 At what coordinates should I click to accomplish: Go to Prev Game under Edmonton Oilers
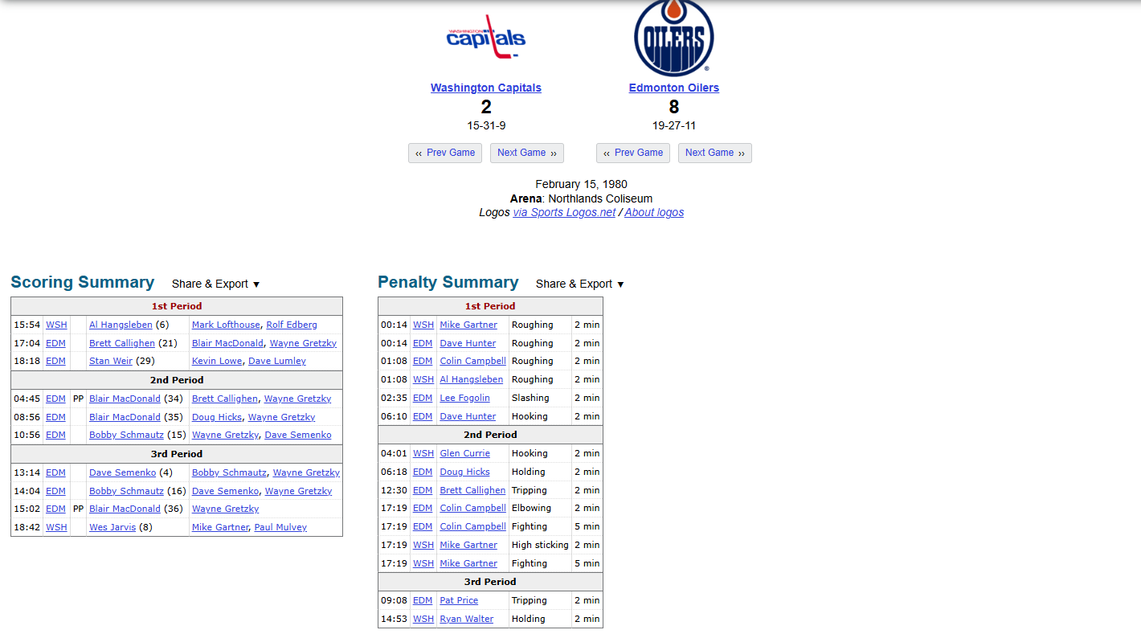pyautogui.click(x=633, y=153)
